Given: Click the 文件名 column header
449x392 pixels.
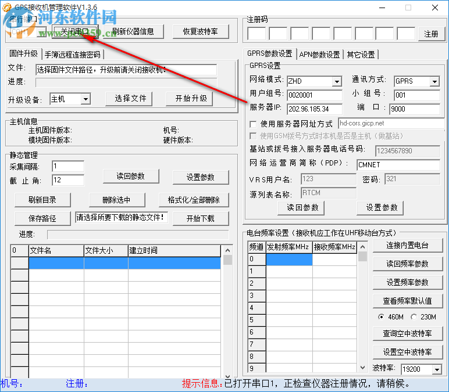Looking at the screenshot, I should (x=56, y=251).
